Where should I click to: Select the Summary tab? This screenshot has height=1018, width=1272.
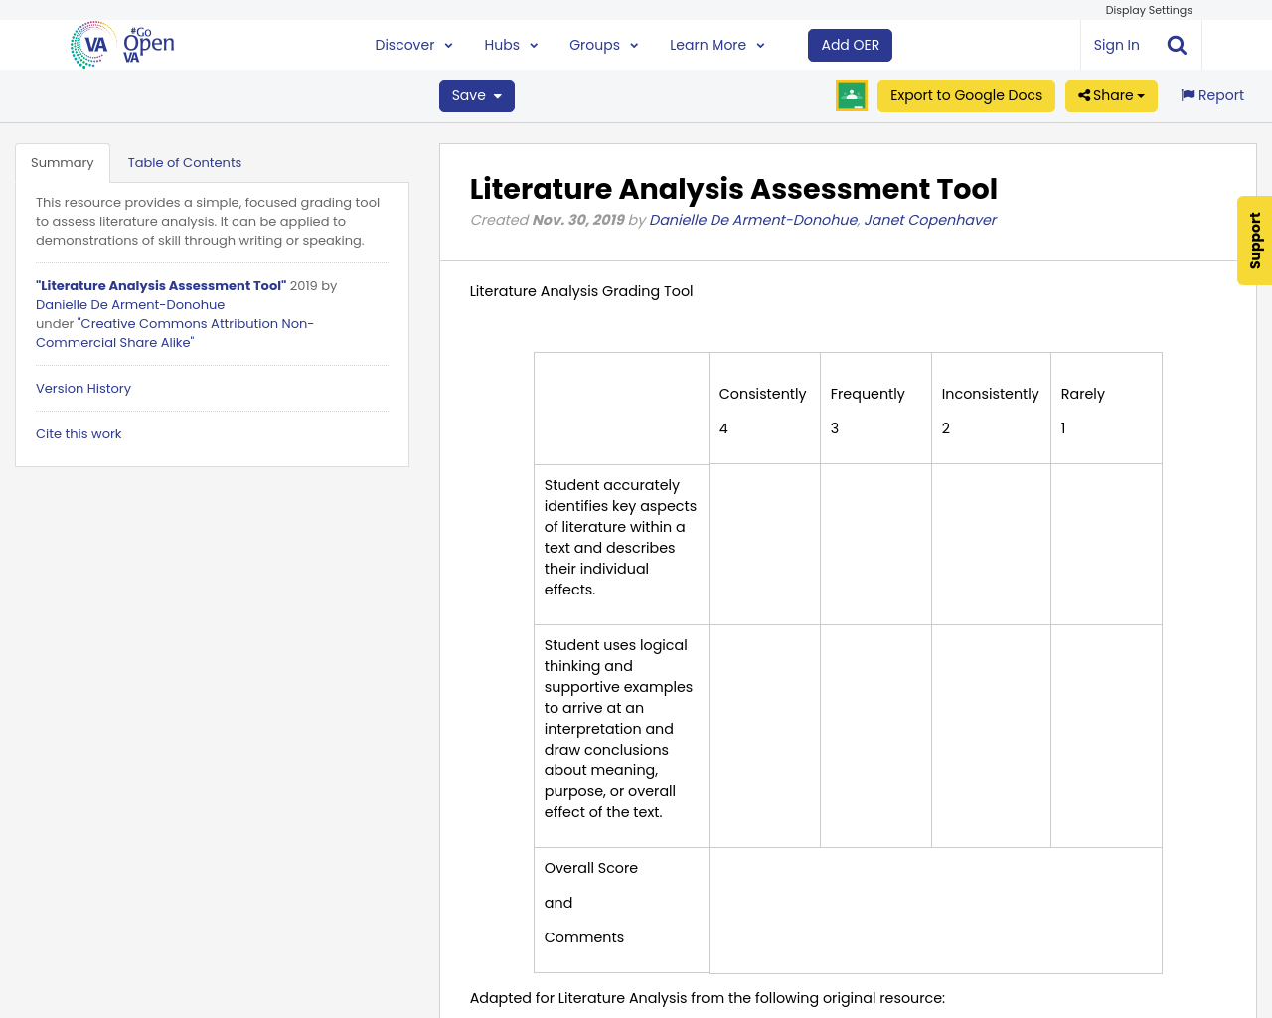pos(62,161)
